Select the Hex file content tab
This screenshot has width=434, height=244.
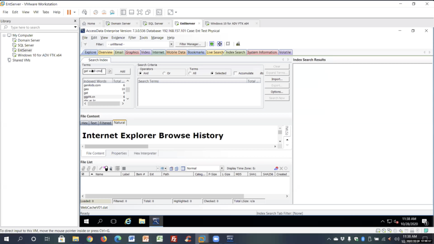[x=84, y=123]
